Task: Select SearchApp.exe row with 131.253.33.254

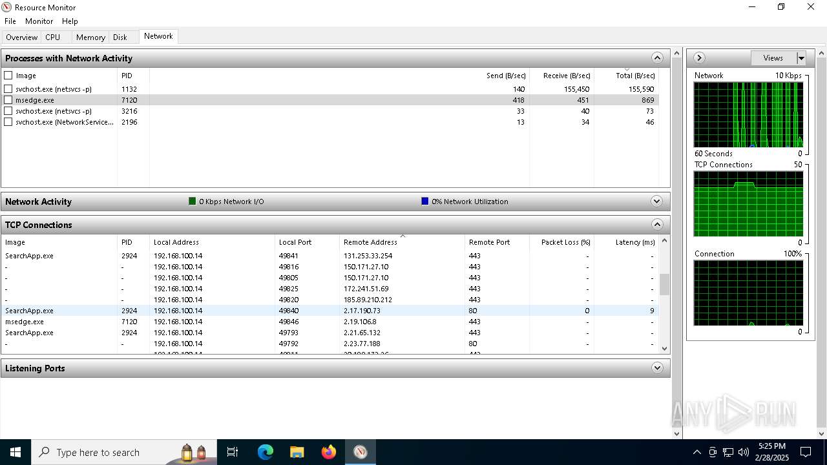Action: click(330, 256)
